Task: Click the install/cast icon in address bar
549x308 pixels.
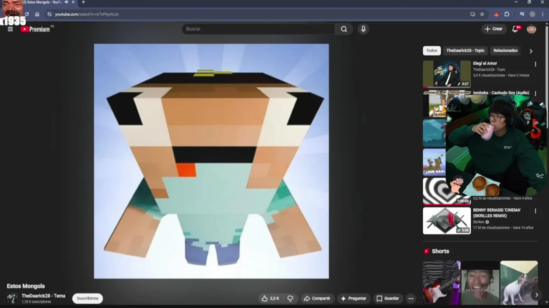Action: [473, 14]
